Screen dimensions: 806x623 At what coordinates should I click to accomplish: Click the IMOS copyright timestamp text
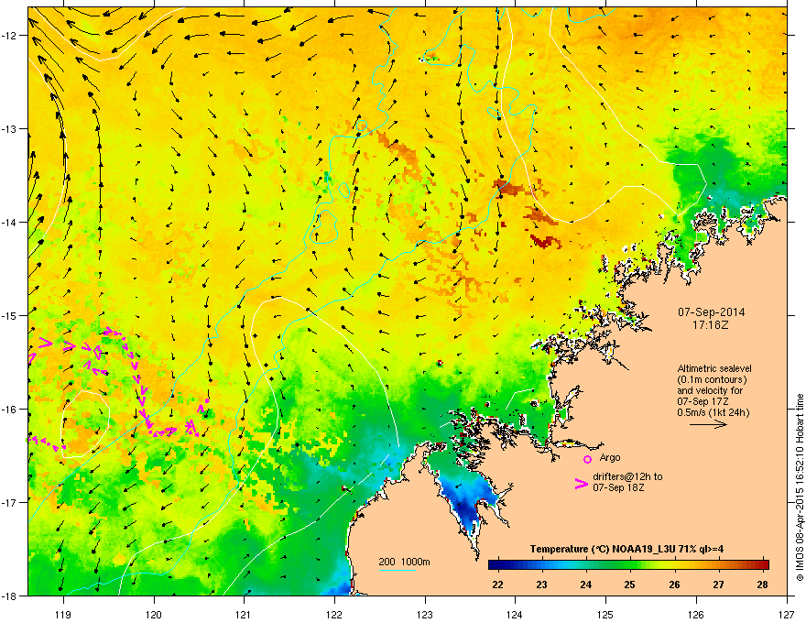coord(800,487)
